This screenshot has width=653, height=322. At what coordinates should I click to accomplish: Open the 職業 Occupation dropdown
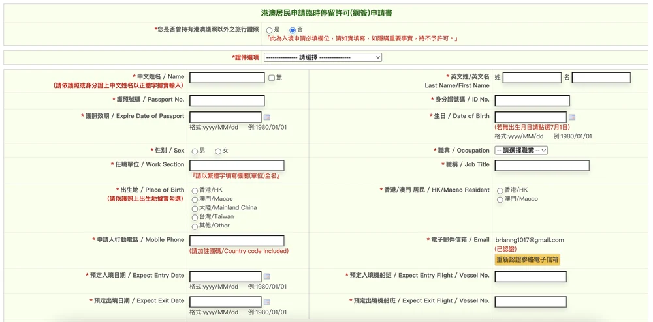pyautogui.click(x=520, y=151)
